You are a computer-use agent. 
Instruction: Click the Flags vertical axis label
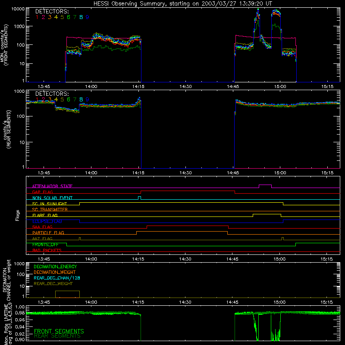[17, 215]
